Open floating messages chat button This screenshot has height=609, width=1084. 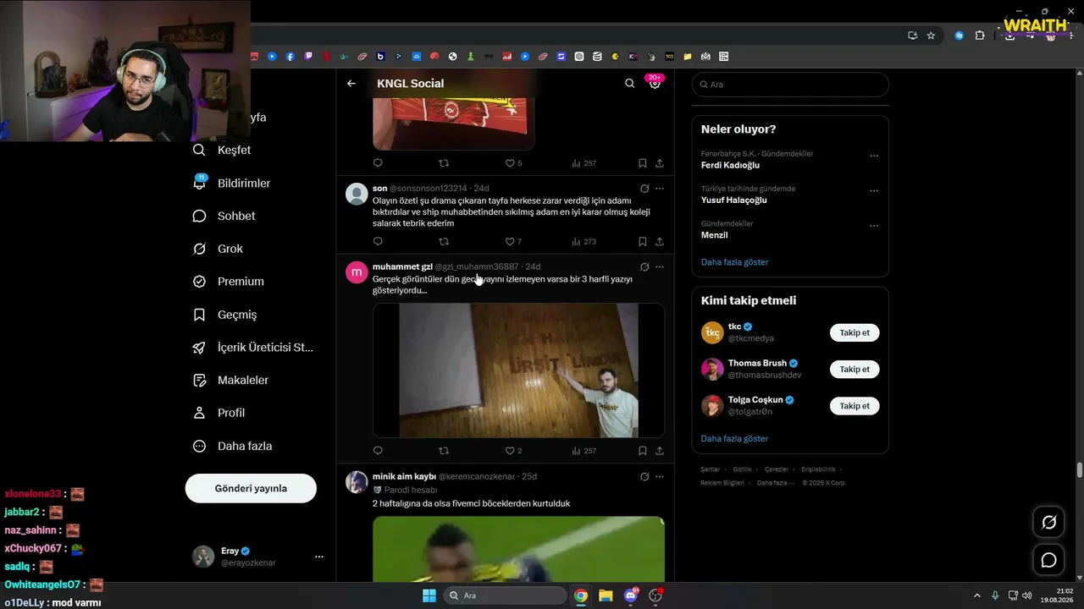(x=1048, y=560)
